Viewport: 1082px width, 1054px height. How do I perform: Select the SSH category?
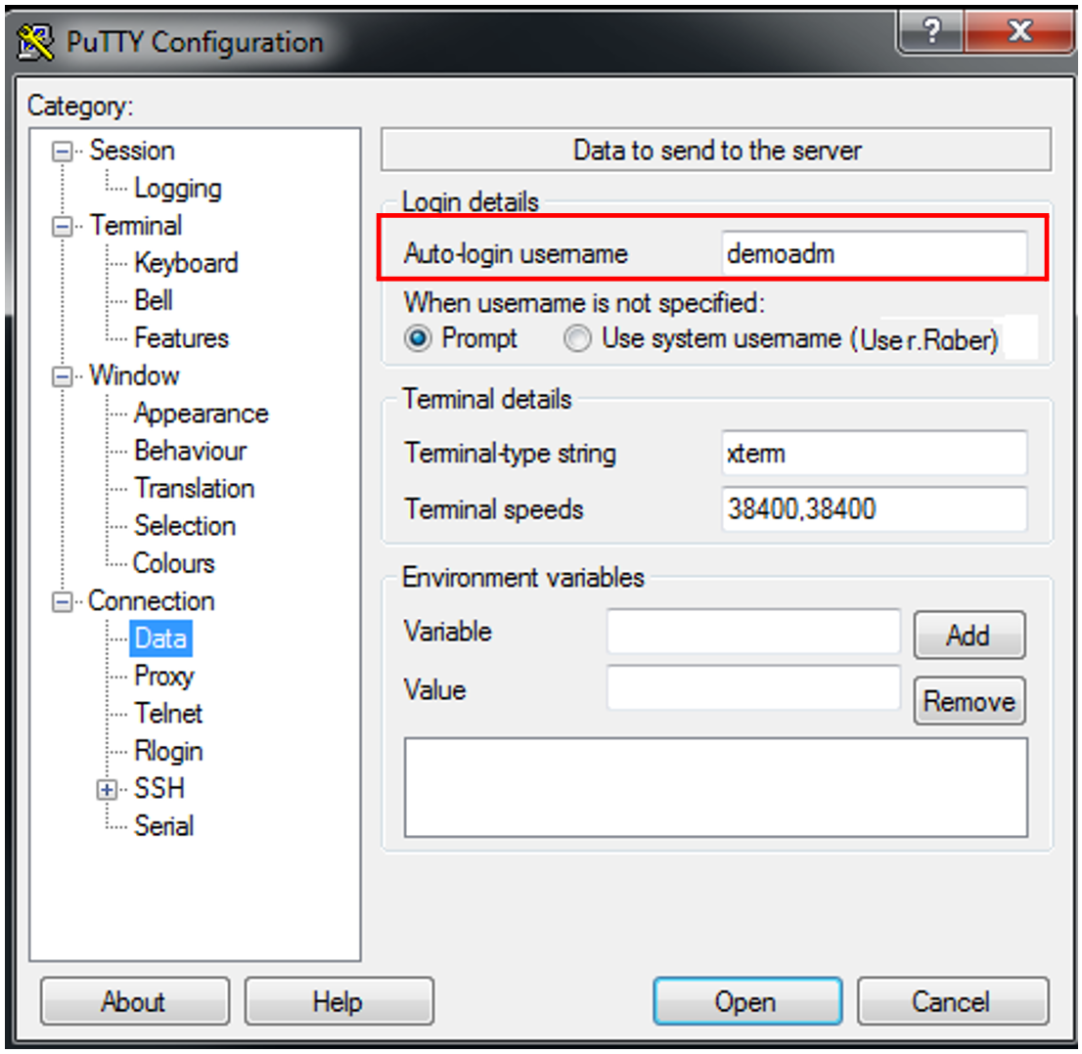pos(158,789)
